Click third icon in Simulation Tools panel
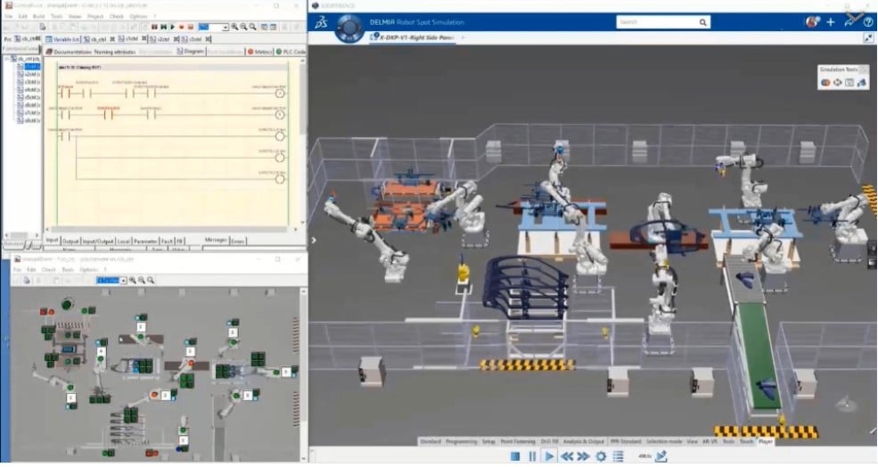Image resolution: width=878 pixels, height=467 pixels. (x=849, y=82)
